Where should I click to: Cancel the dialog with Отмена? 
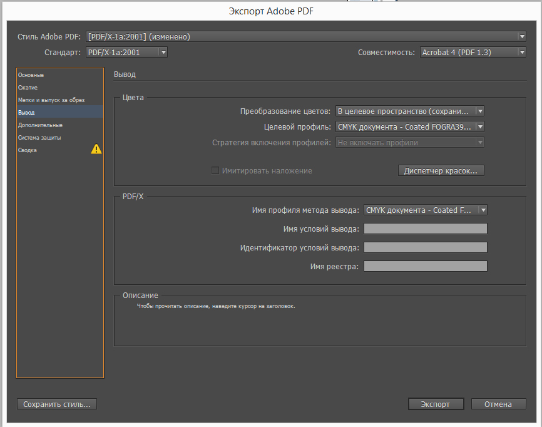[498, 404]
